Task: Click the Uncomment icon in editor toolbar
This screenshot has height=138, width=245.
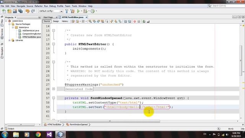Action: point(148,21)
